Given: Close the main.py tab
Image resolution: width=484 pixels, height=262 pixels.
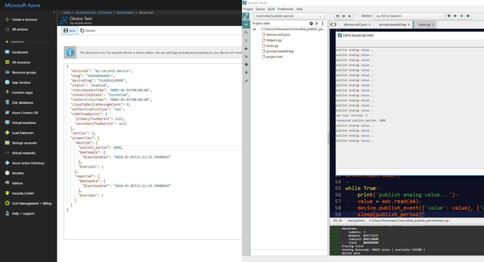Looking at the screenshot, I should [433, 25].
